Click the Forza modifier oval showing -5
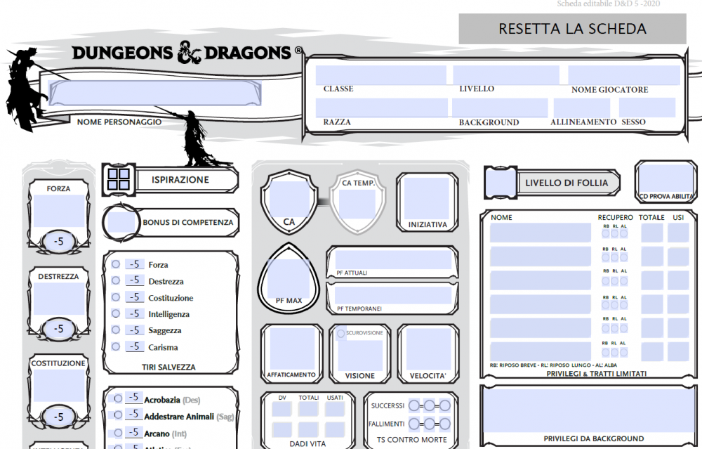 point(59,242)
